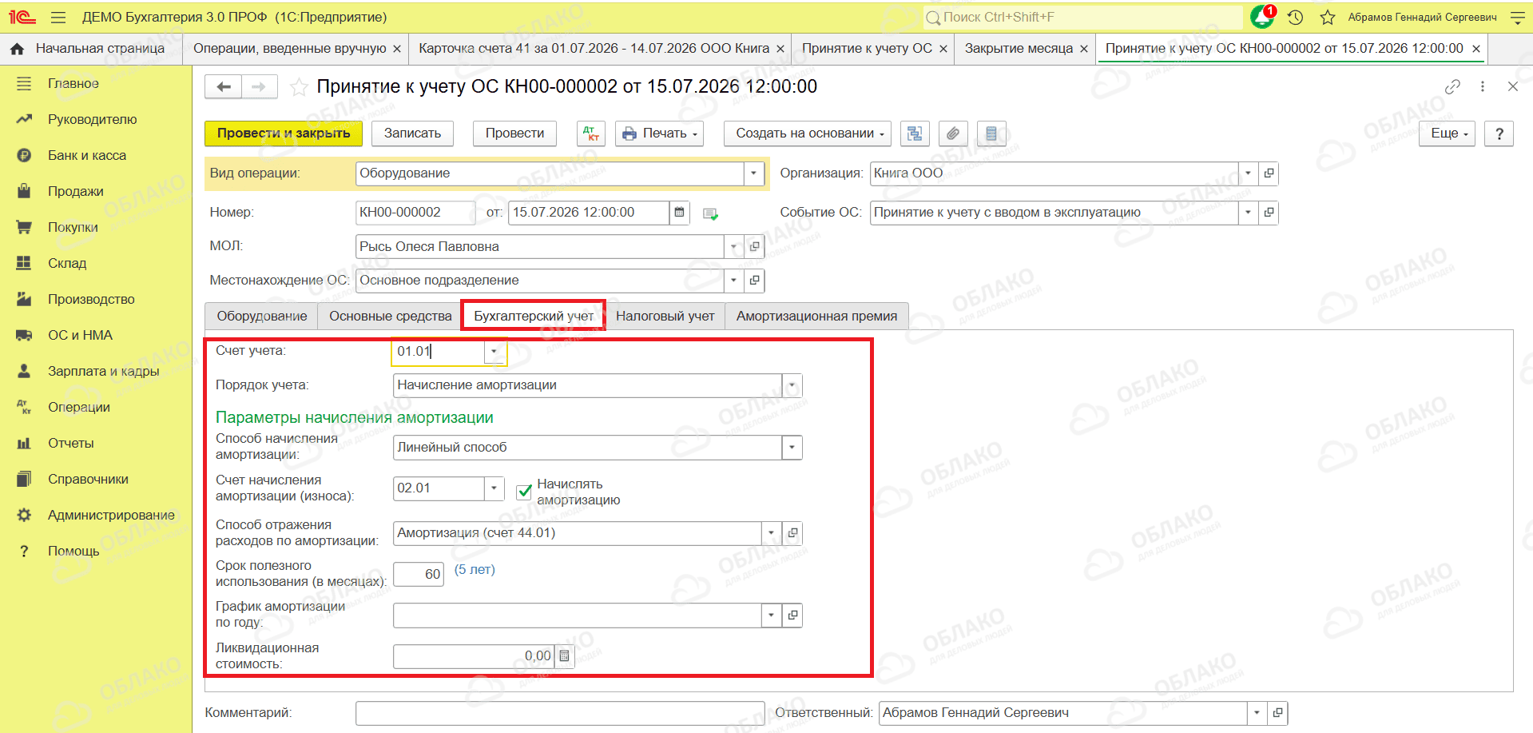Click the green posting status icon

[710, 213]
